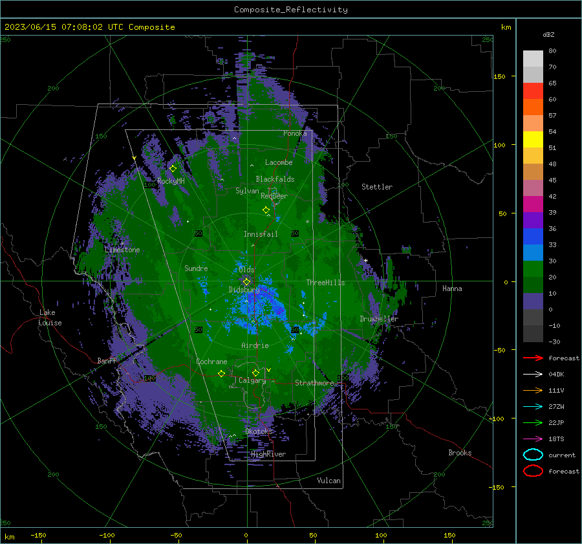The height and width of the screenshot is (544, 582).
Task: Click the -50 tick on right axis
Action: click(499, 350)
